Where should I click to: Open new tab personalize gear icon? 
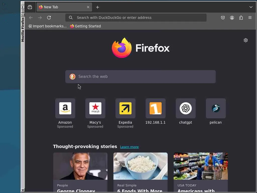245,40
